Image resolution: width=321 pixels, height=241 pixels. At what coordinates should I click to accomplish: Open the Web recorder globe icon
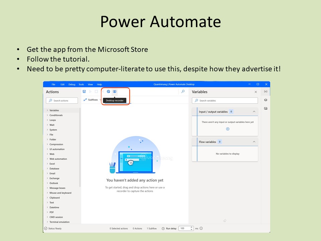[x=108, y=91]
